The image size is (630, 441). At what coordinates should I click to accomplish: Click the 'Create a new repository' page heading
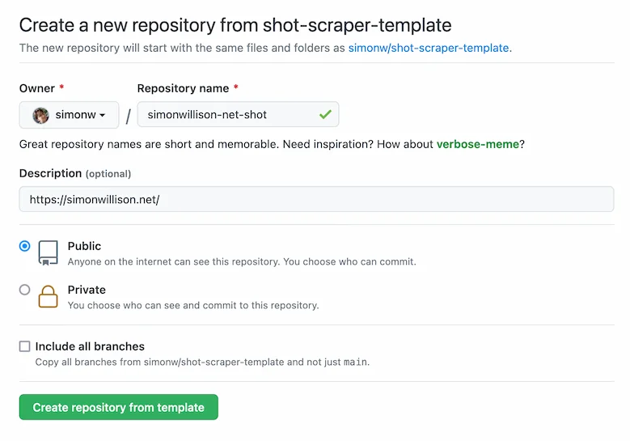coord(235,25)
